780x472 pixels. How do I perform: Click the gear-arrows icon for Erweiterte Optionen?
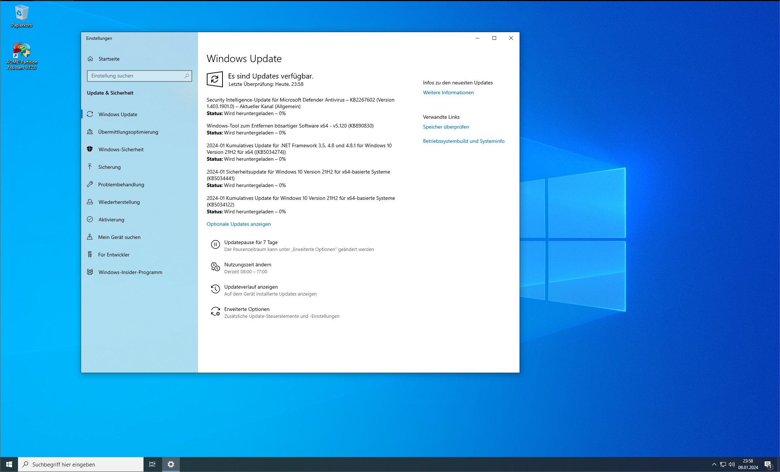tap(216, 312)
